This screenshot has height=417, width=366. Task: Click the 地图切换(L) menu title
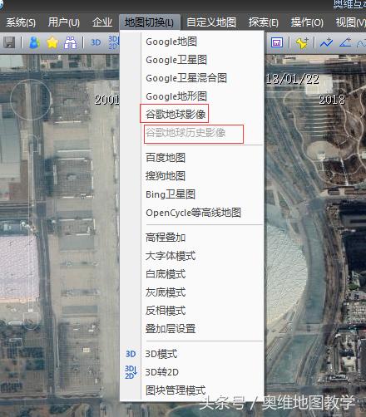click(x=150, y=22)
